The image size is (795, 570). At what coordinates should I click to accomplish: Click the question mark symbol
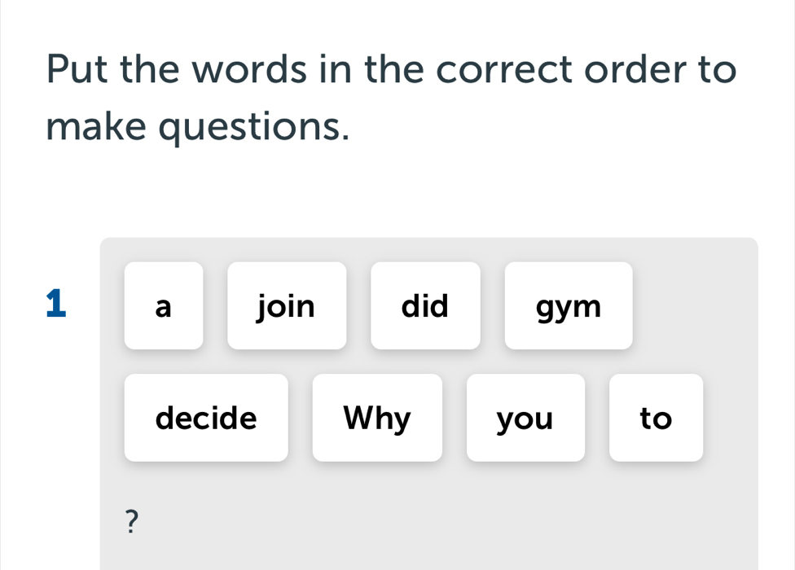tap(131, 520)
